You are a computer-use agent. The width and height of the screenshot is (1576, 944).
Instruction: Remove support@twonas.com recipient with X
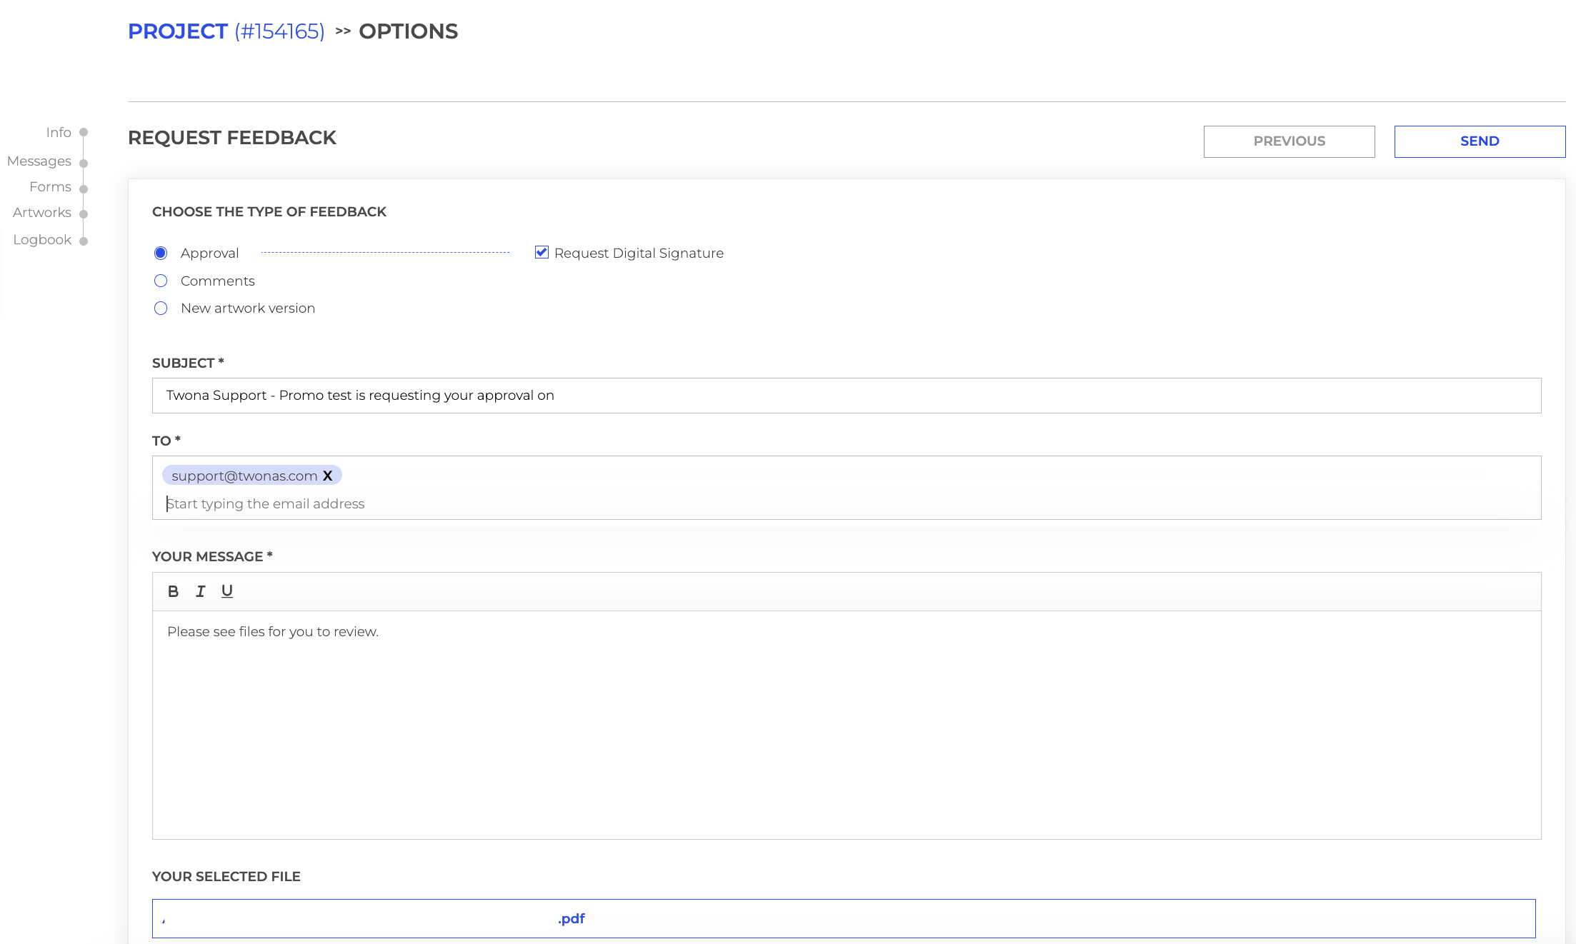tap(328, 476)
